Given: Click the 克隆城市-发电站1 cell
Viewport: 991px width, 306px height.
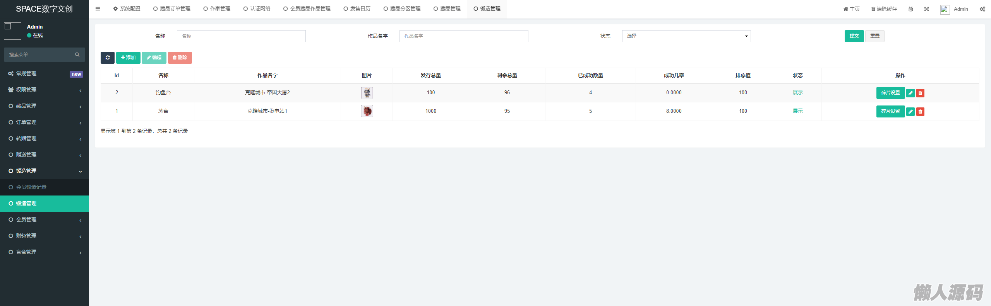Looking at the screenshot, I should click(267, 111).
